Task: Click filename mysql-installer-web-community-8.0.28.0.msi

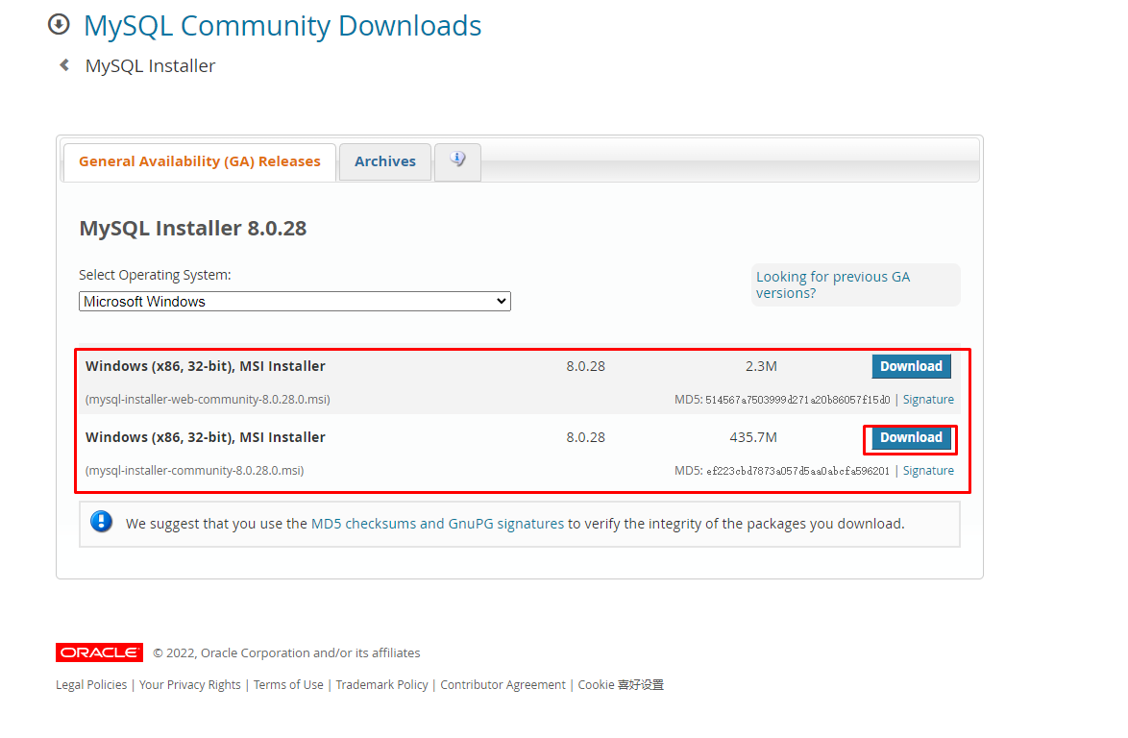Action: tap(208, 399)
